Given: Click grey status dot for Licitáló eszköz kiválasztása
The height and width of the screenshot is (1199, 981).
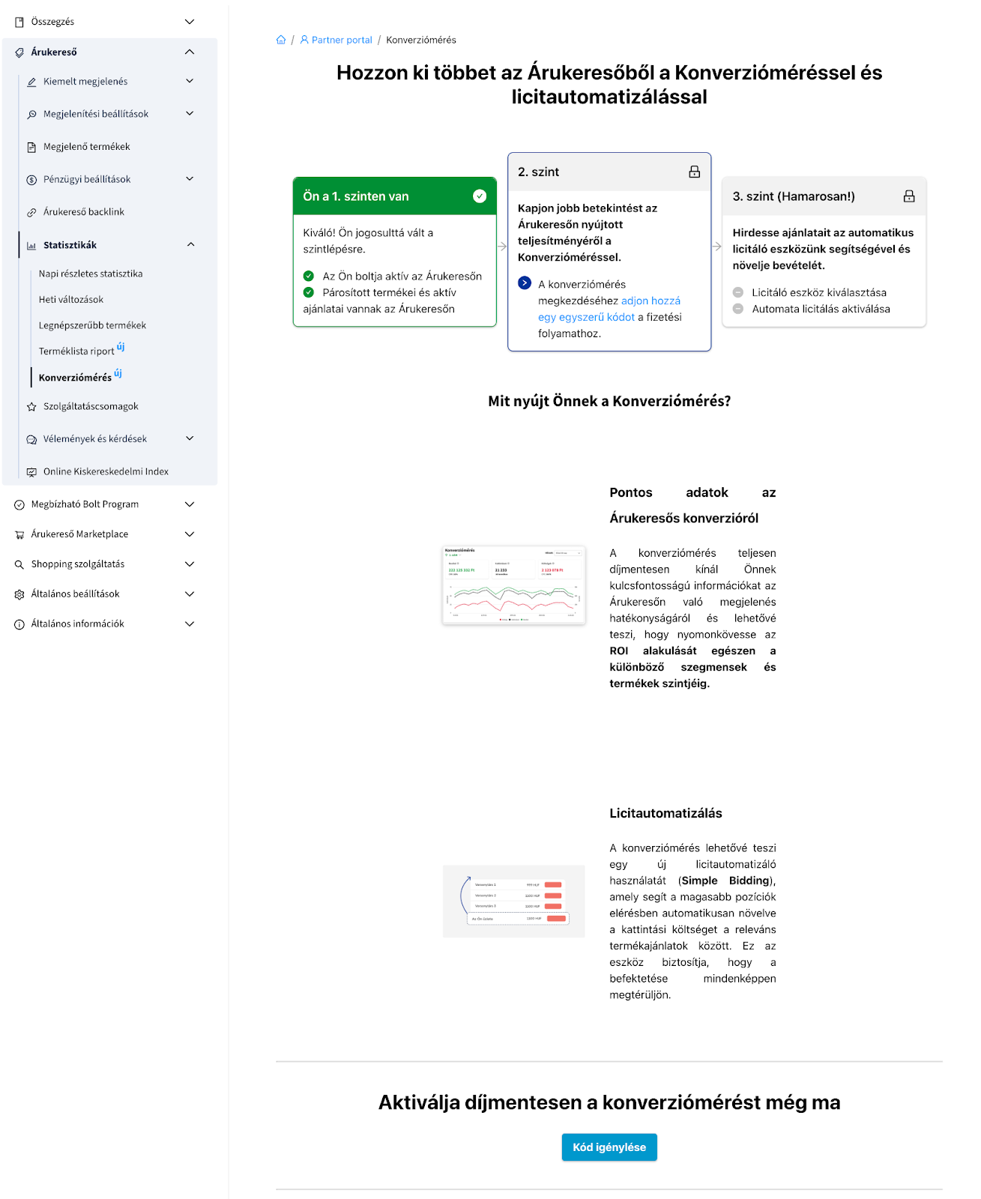Looking at the screenshot, I should (738, 292).
